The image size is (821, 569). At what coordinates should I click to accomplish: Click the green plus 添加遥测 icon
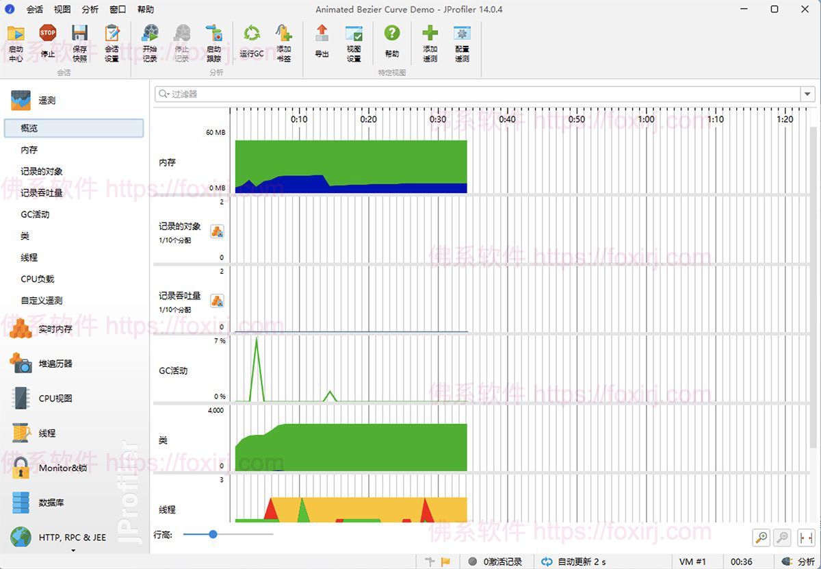click(430, 44)
